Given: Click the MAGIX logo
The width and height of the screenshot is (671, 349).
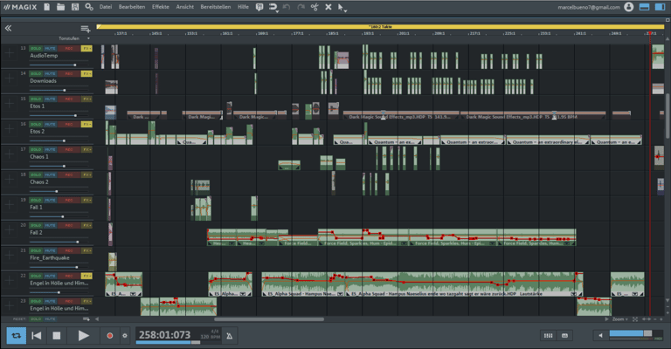Looking at the screenshot, I should [20, 7].
